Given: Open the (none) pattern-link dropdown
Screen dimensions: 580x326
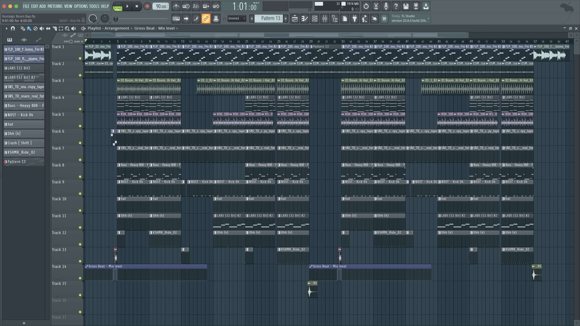Looking at the screenshot, I should [x=237, y=19].
